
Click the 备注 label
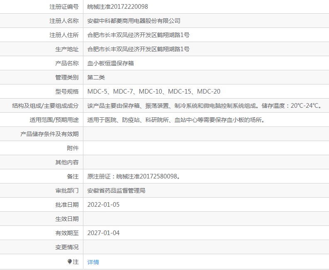(73, 176)
